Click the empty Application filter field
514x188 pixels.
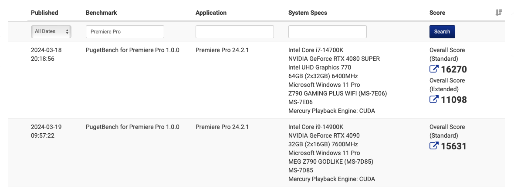[234, 32]
